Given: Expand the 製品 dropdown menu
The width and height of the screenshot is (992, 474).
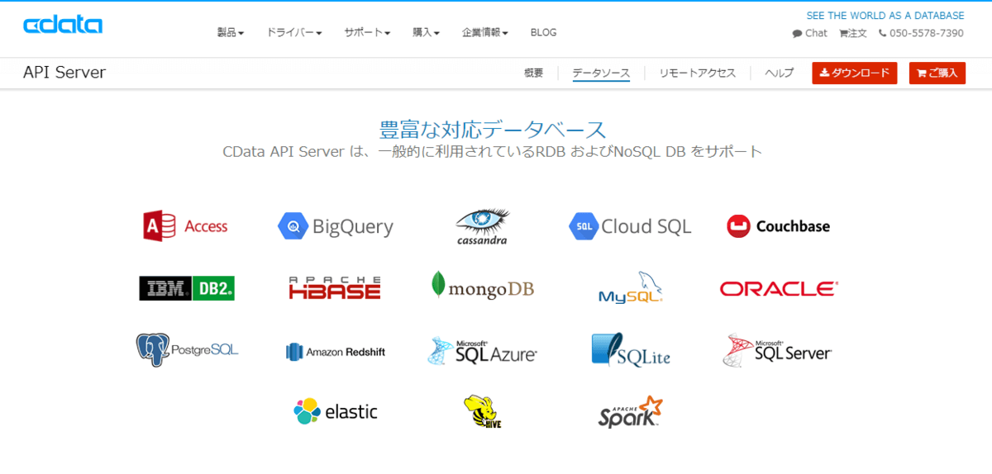Looking at the screenshot, I should point(231,32).
